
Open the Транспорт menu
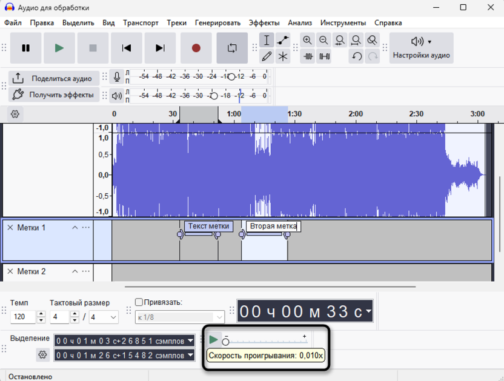click(141, 23)
